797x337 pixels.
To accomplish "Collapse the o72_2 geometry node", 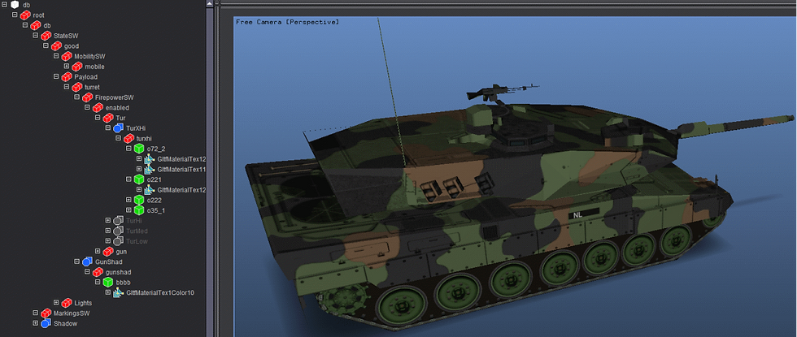I will [128, 148].
